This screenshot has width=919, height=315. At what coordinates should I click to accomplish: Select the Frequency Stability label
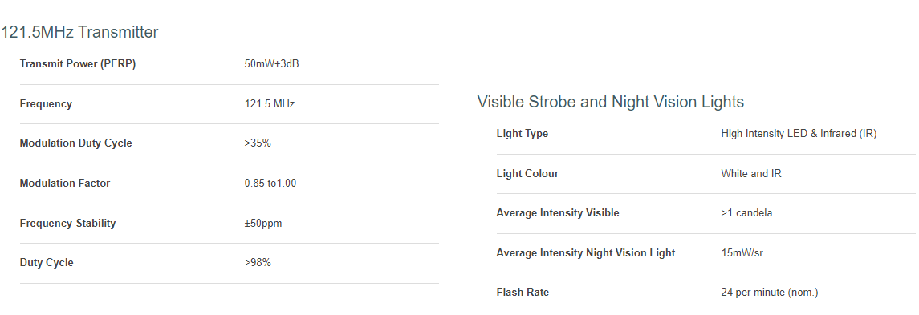tap(68, 223)
